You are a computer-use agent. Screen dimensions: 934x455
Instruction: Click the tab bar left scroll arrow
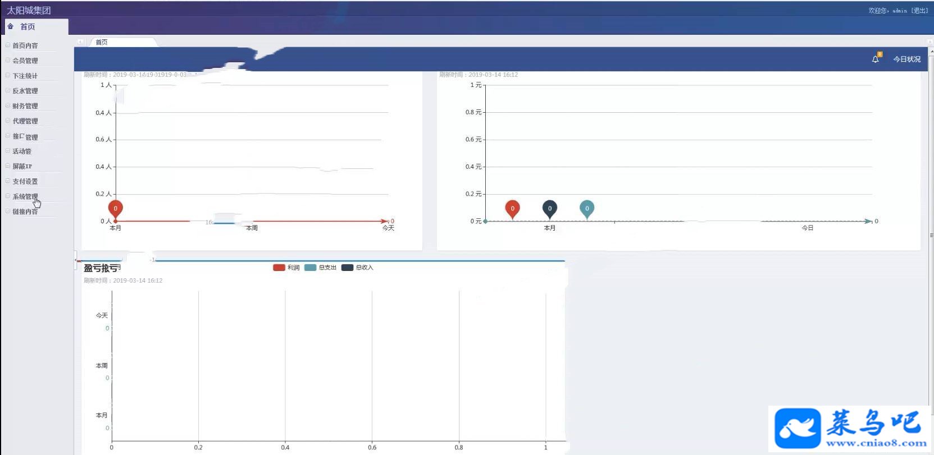pyautogui.click(x=80, y=42)
